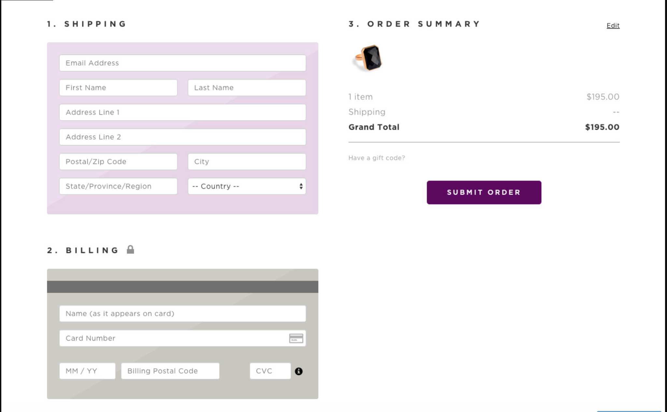Click the credit card icon in Card Number field
The width and height of the screenshot is (667, 412).
[296, 338]
